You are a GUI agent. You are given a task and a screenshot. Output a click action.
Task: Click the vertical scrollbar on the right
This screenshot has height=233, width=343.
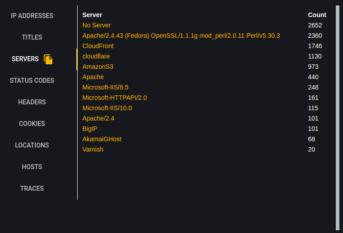[x=338, y=118]
